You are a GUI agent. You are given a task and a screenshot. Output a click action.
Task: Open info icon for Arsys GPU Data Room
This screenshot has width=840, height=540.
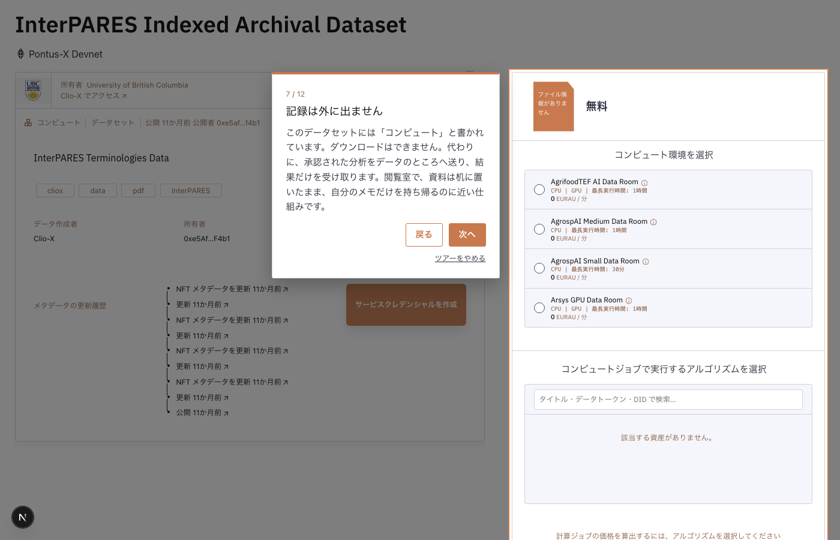click(x=629, y=301)
